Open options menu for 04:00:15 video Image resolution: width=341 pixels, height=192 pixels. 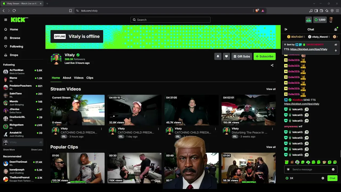click(158, 129)
